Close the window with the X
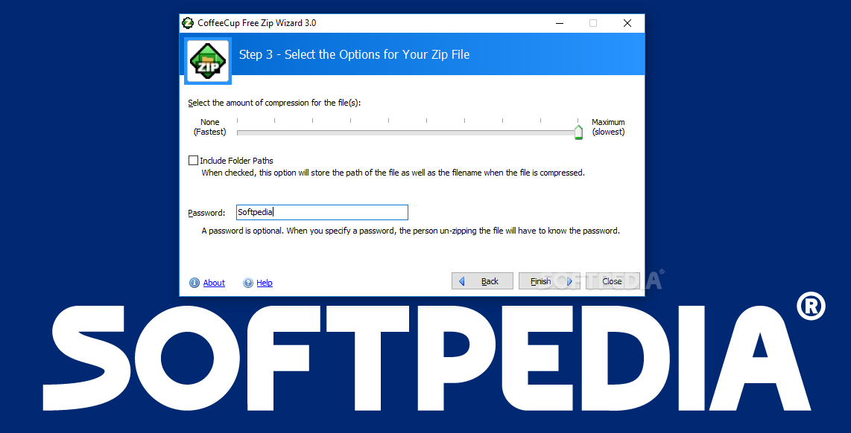This screenshot has height=433, width=851. [627, 23]
